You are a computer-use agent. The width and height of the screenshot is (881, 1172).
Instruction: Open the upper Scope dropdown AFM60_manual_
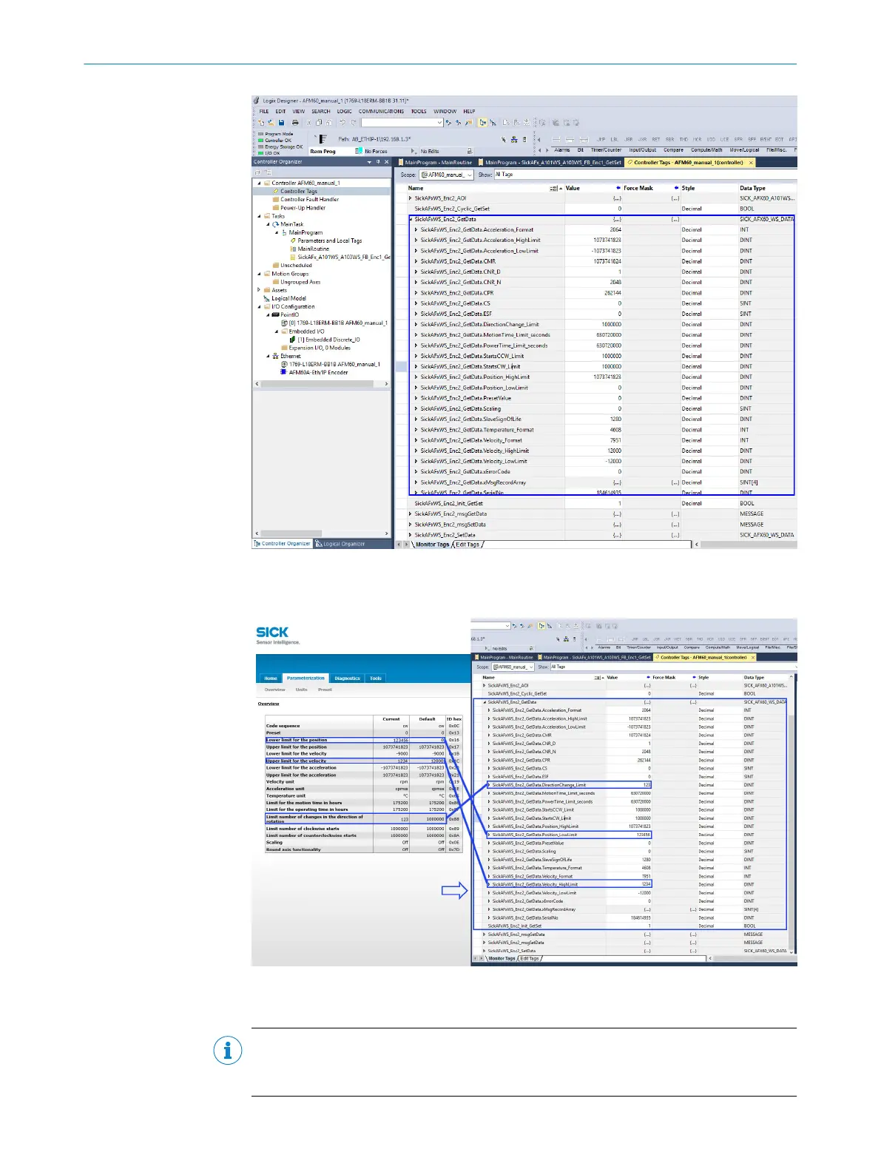pyautogui.click(x=447, y=175)
